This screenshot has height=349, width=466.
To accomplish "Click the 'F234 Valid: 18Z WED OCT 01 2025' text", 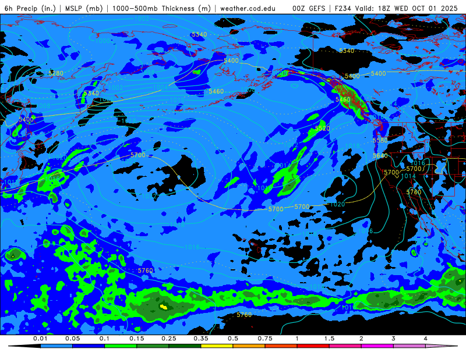I will pyautogui.click(x=396, y=8).
